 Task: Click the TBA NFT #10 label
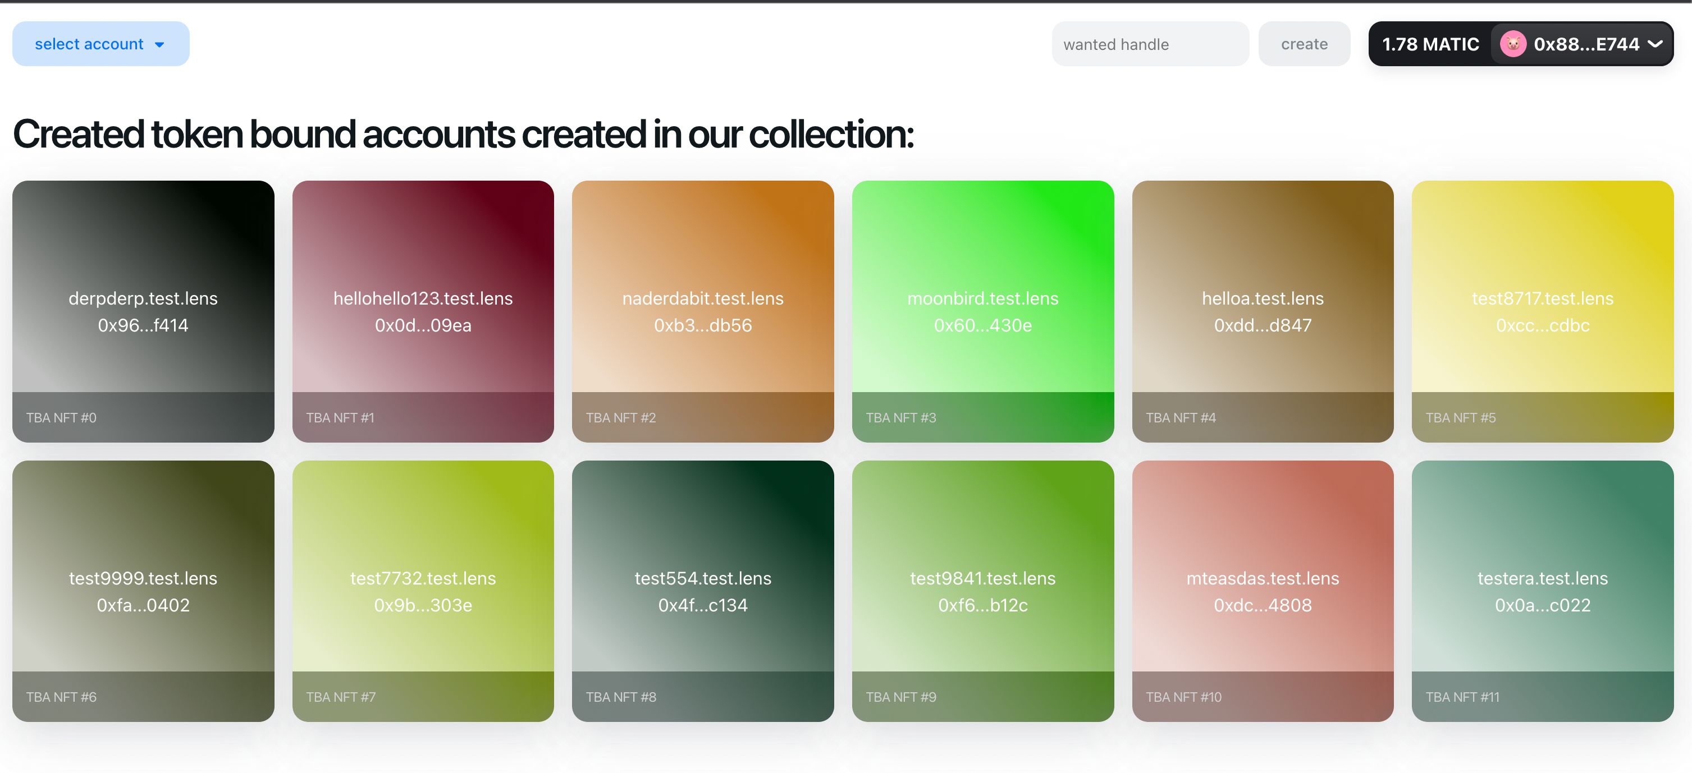click(x=1183, y=697)
